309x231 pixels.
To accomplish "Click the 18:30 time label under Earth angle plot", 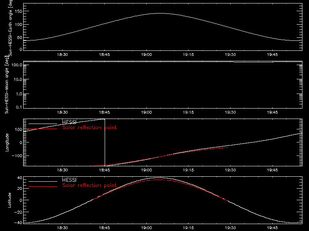I will click(x=63, y=55).
